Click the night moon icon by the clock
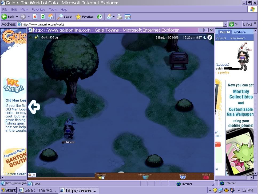This screenshot has height=194, width=273. (205, 37)
